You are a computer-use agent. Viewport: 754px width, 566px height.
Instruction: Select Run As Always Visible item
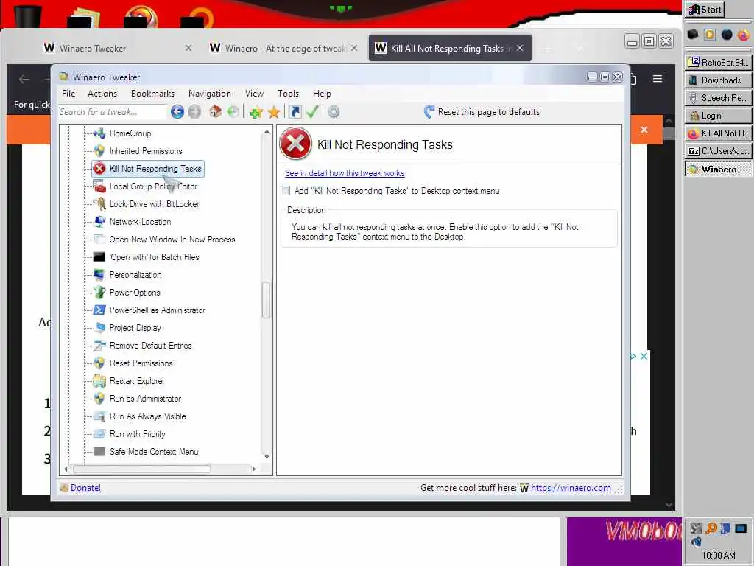[x=147, y=416]
